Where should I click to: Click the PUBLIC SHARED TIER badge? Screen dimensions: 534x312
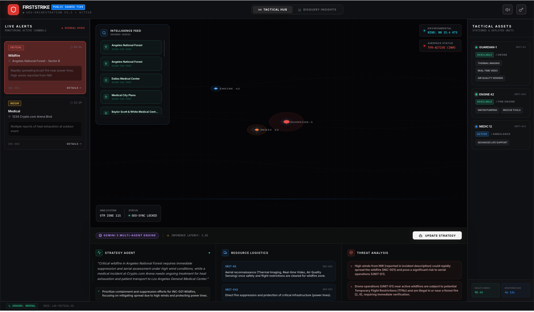68,7
